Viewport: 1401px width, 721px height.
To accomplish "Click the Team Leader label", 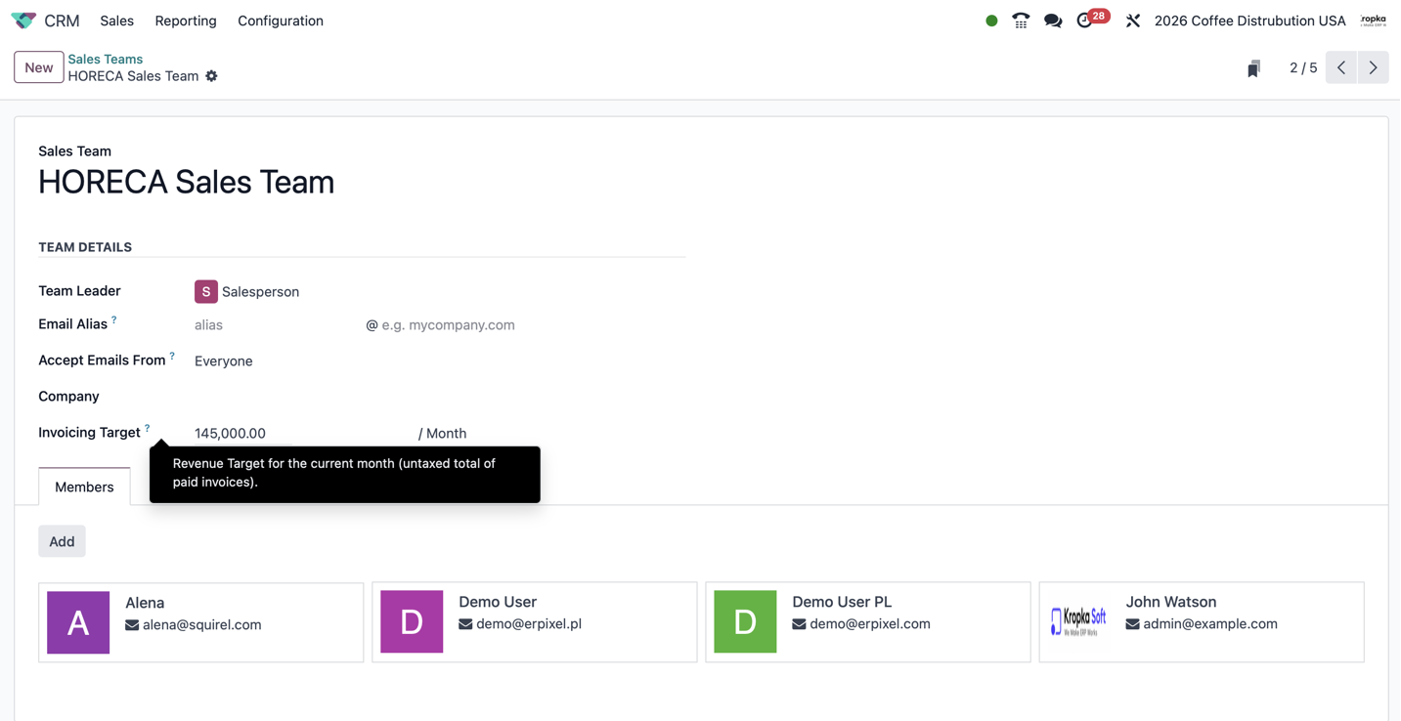I will [79, 291].
